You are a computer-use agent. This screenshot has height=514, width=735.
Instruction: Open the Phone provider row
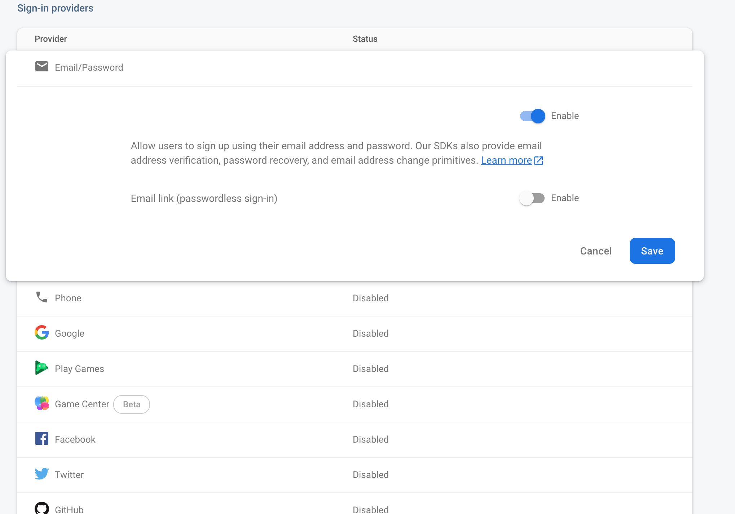pyautogui.click(x=355, y=298)
